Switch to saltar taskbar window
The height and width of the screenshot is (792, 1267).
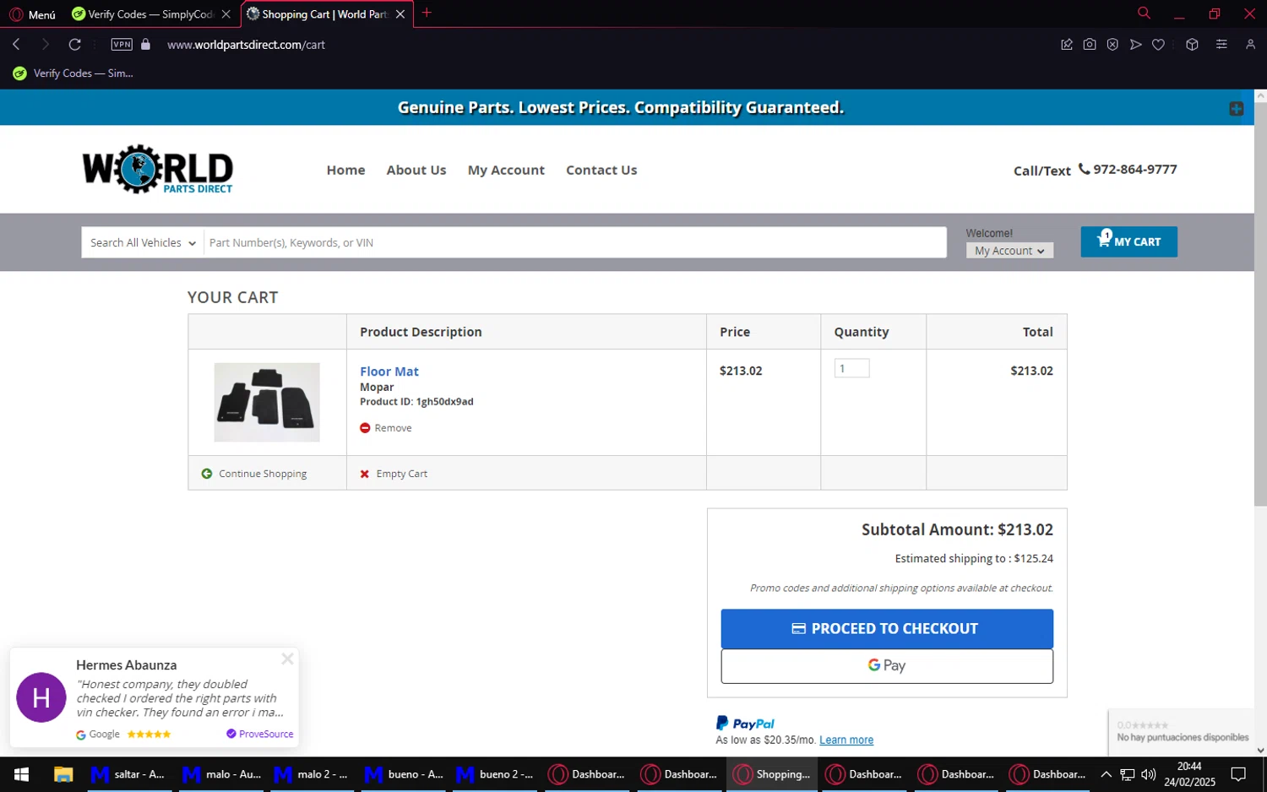coord(128,774)
